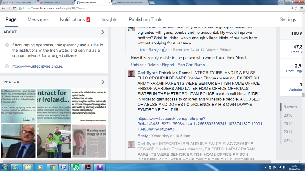This screenshot has height=171, width=305.
Task: Open photo of people in yellow vests
Action: point(54,141)
